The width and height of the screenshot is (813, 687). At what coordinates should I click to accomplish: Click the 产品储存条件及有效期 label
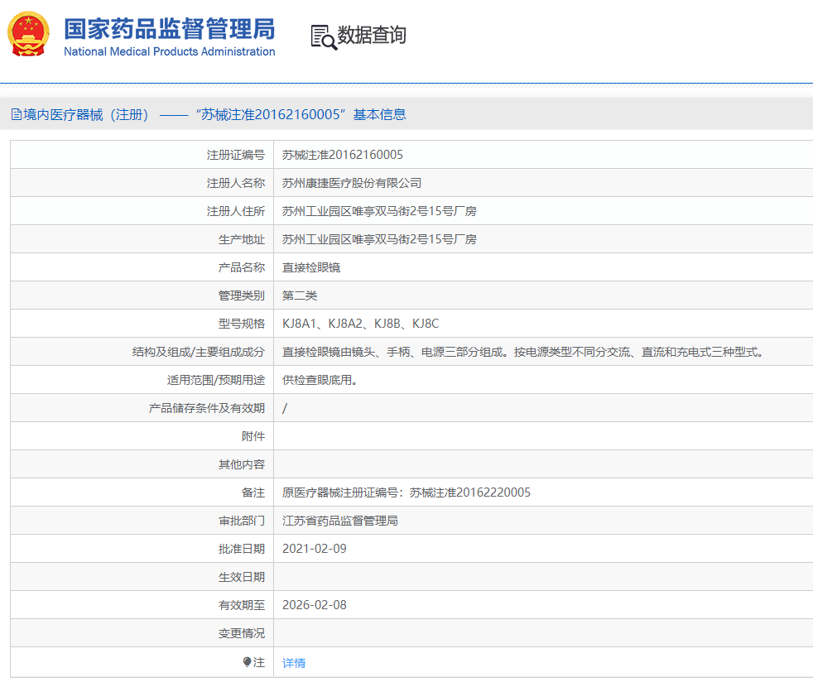point(207,408)
